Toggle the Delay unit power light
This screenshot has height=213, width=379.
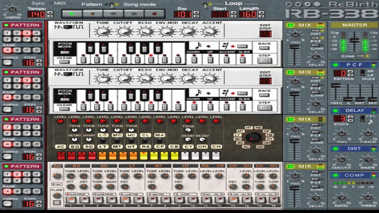point(335,111)
